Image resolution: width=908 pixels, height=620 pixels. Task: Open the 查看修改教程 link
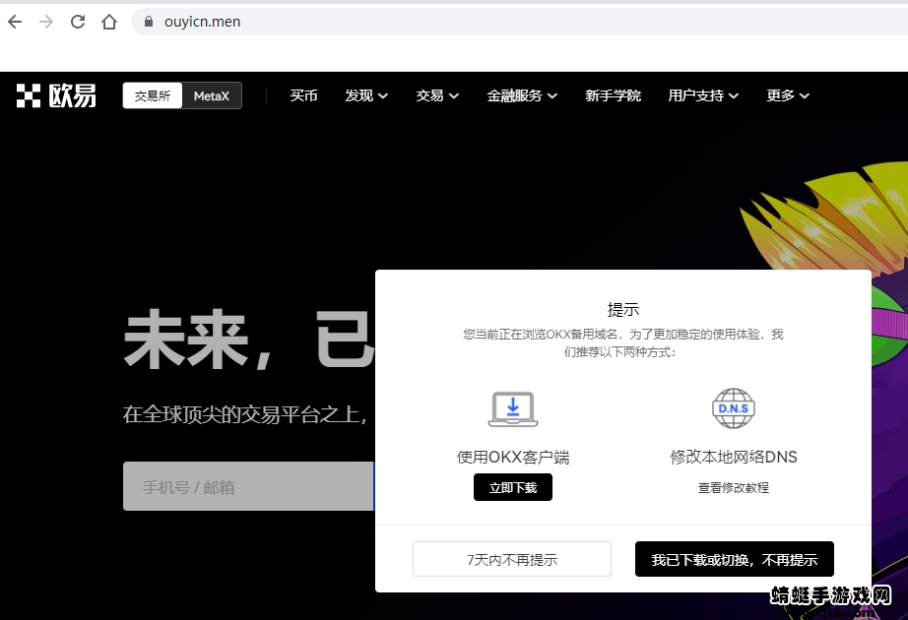point(734,487)
